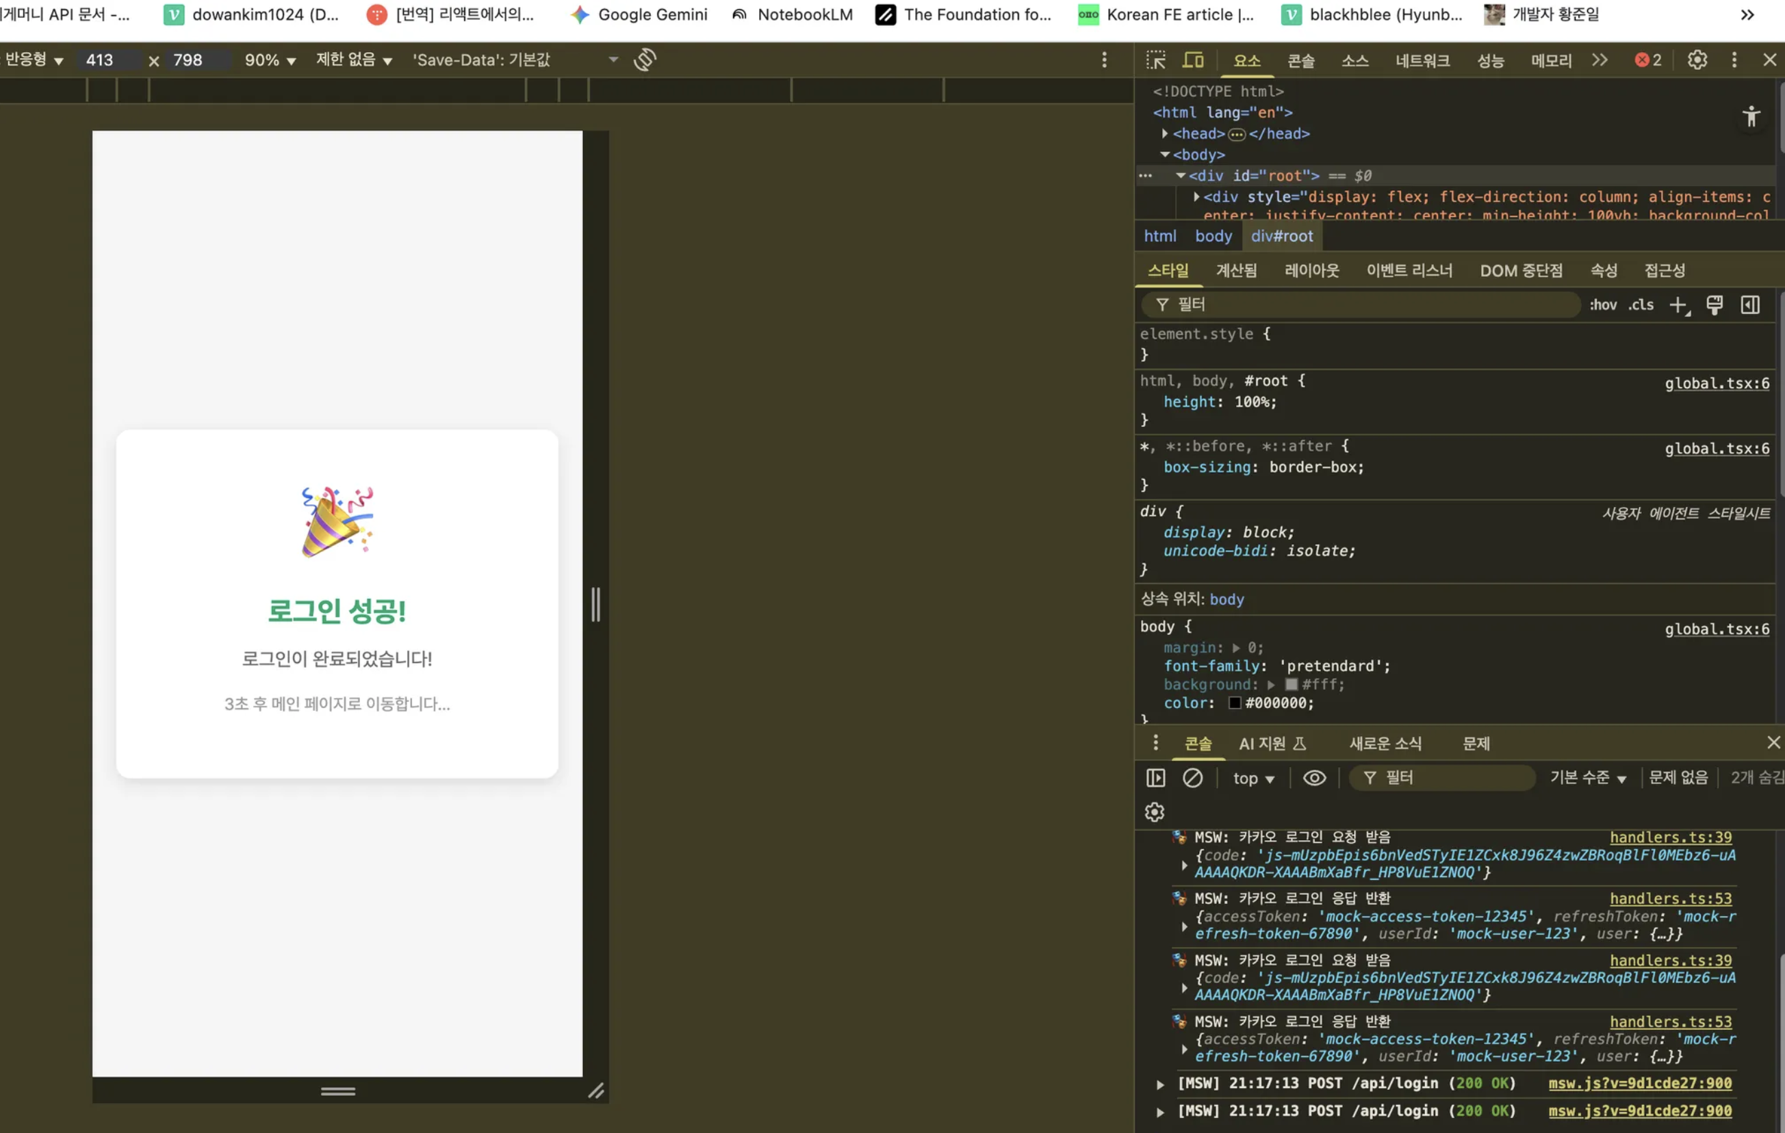The width and height of the screenshot is (1785, 1133).
Task: Open DevTools settings gear icon
Action: click(x=1697, y=60)
